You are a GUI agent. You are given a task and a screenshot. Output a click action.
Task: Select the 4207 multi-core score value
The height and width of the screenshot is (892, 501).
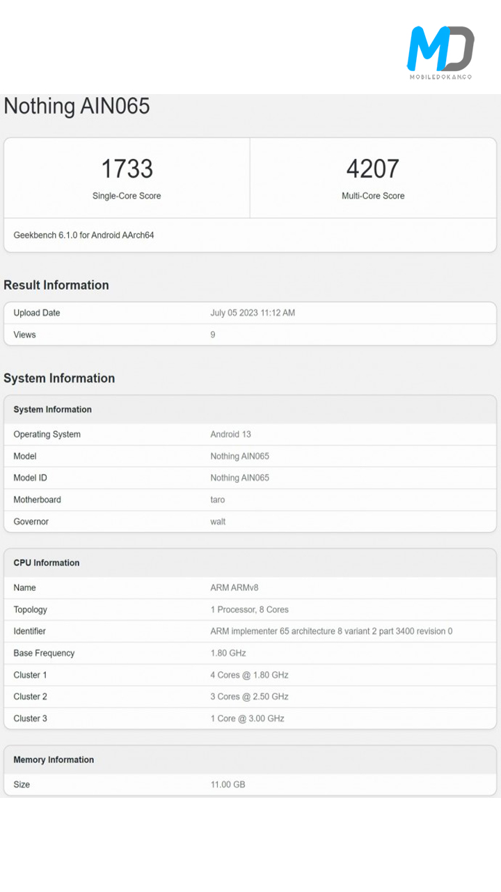pyautogui.click(x=373, y=169)
